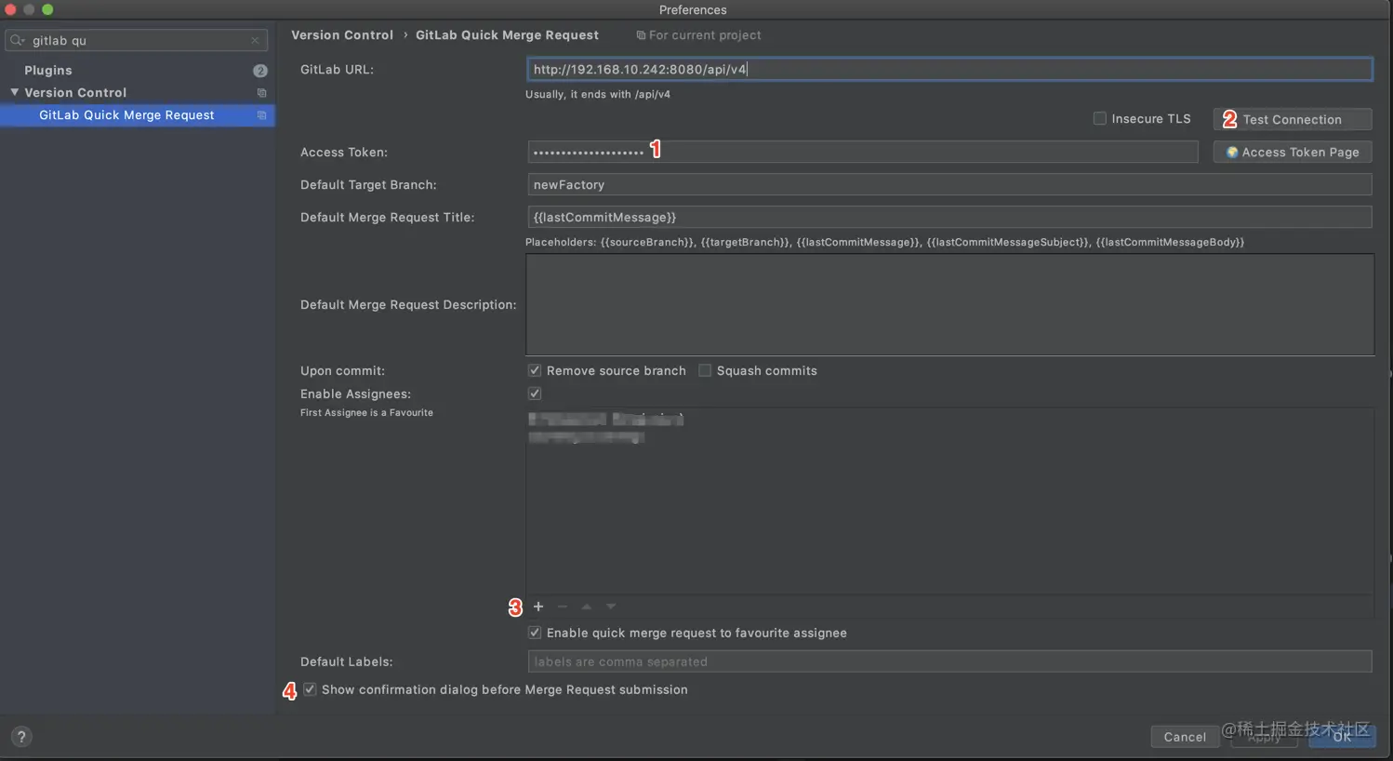Toggle Enable quick merge request to favourite assignee

pos(535,633)
